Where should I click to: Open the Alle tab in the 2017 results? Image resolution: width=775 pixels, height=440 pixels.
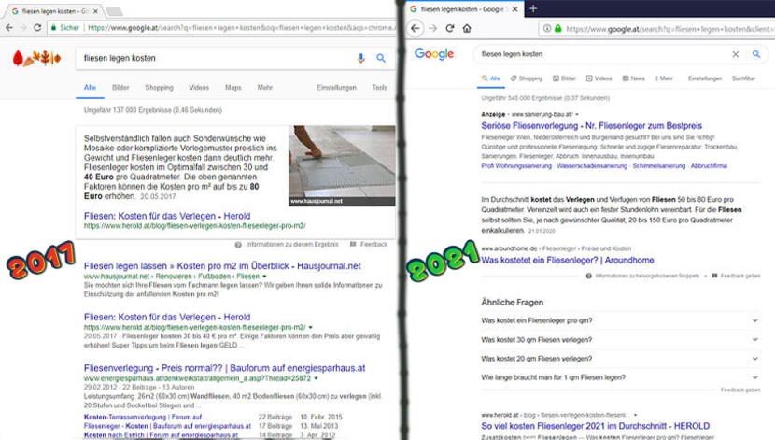pos(90,88)
